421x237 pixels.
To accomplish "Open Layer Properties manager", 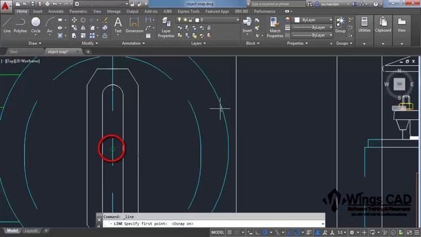I will (x=166, y=27).
